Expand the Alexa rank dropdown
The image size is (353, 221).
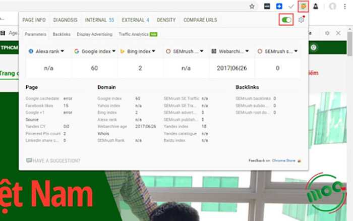[x=63, y=51]
